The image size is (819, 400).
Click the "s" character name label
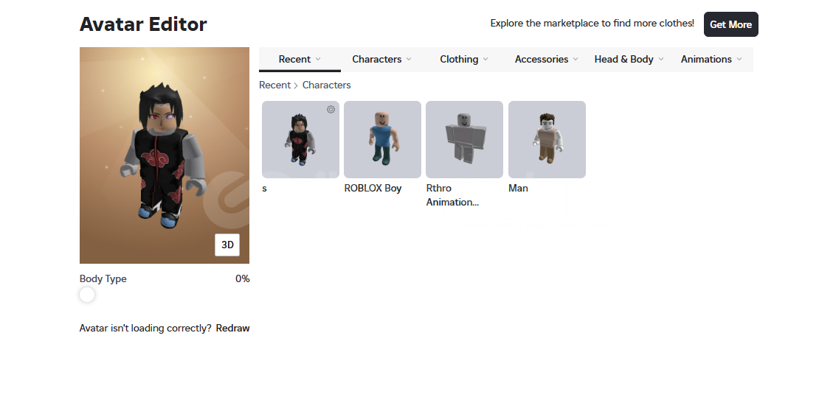click(x=264, y=189)
